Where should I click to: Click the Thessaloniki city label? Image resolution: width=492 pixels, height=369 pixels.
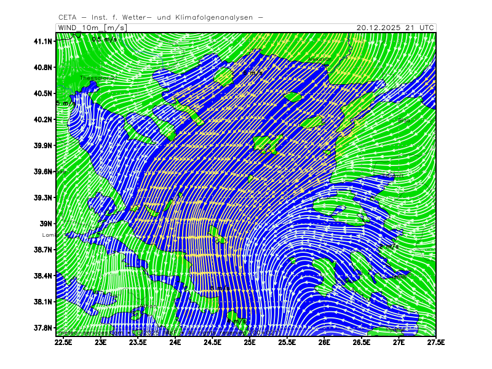tap(98, 78)
